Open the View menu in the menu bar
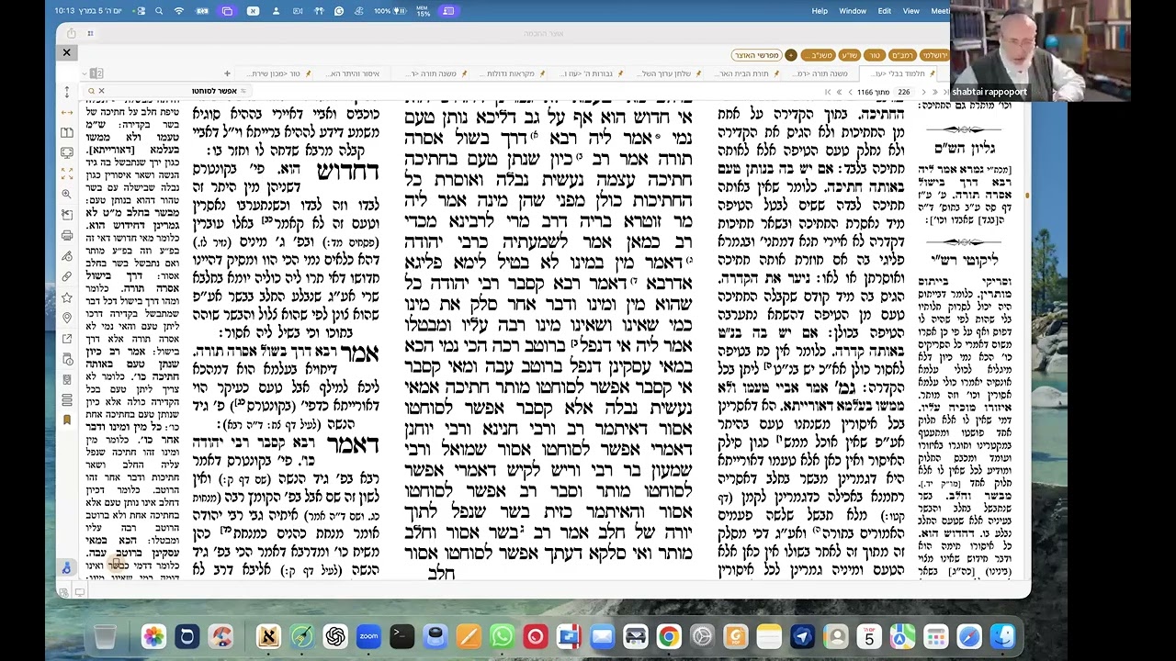 (x=911, y=11)
